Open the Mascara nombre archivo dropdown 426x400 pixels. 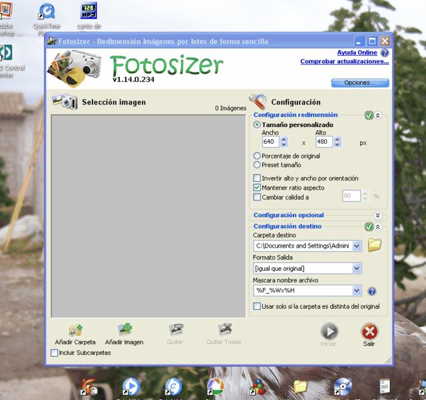[357, 291]
